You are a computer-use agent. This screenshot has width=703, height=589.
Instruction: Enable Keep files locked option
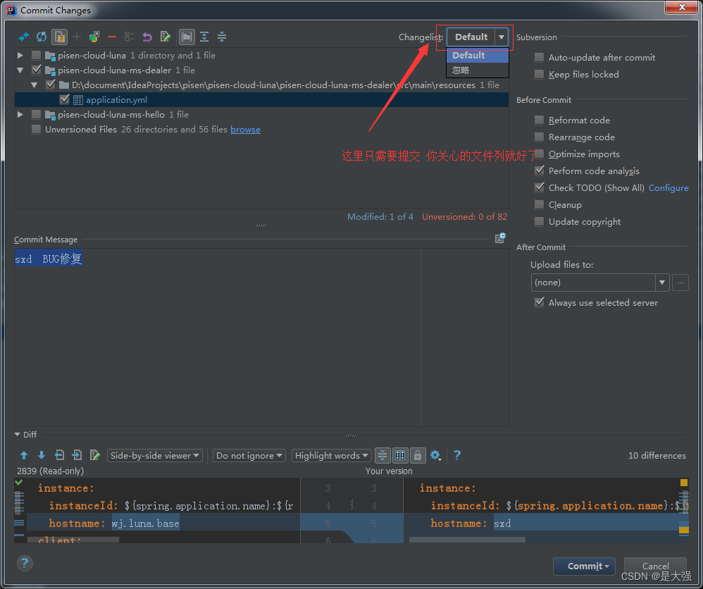540,75
